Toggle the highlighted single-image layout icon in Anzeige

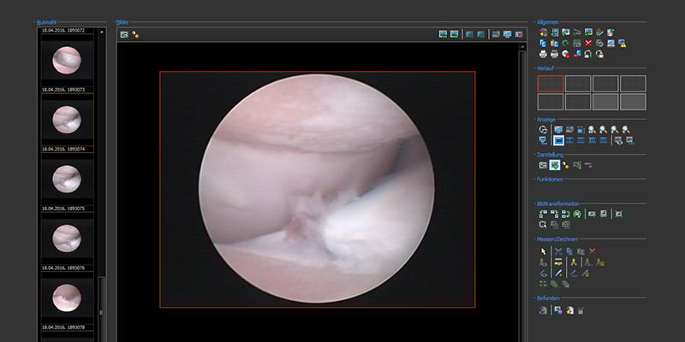click(557, 139)
